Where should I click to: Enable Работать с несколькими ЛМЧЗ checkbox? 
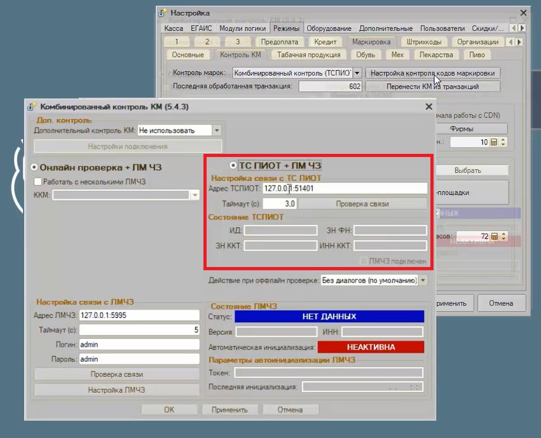38,182
